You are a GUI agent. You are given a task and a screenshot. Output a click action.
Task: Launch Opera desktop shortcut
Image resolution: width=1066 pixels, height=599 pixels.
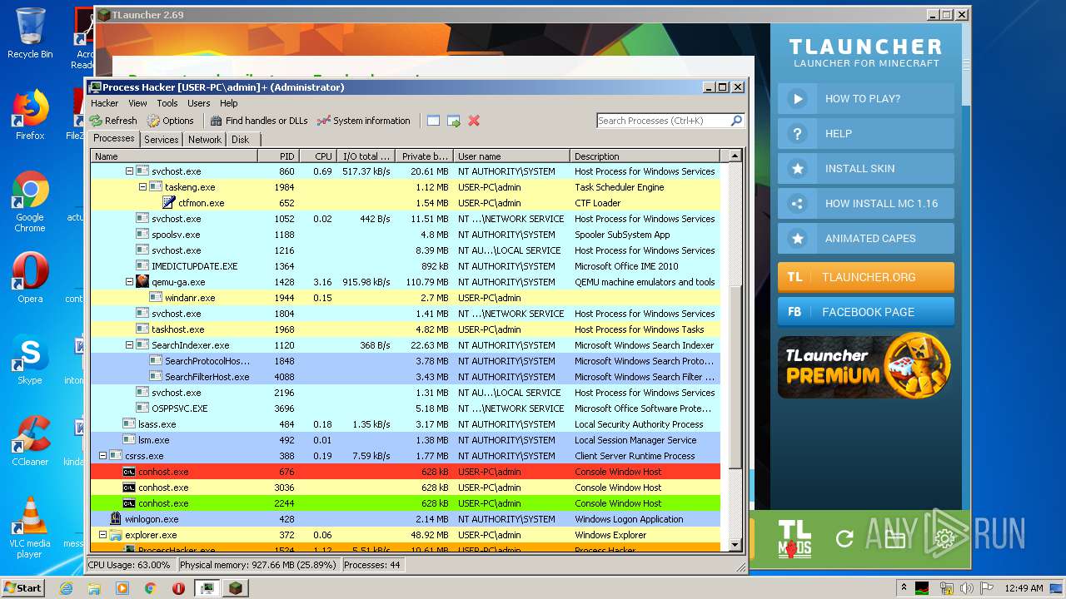30,278
